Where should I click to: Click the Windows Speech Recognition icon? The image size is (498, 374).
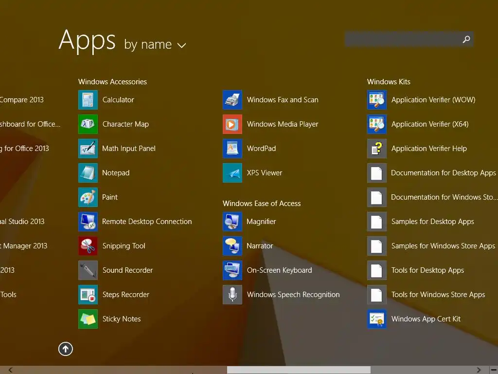pos(232,295)
